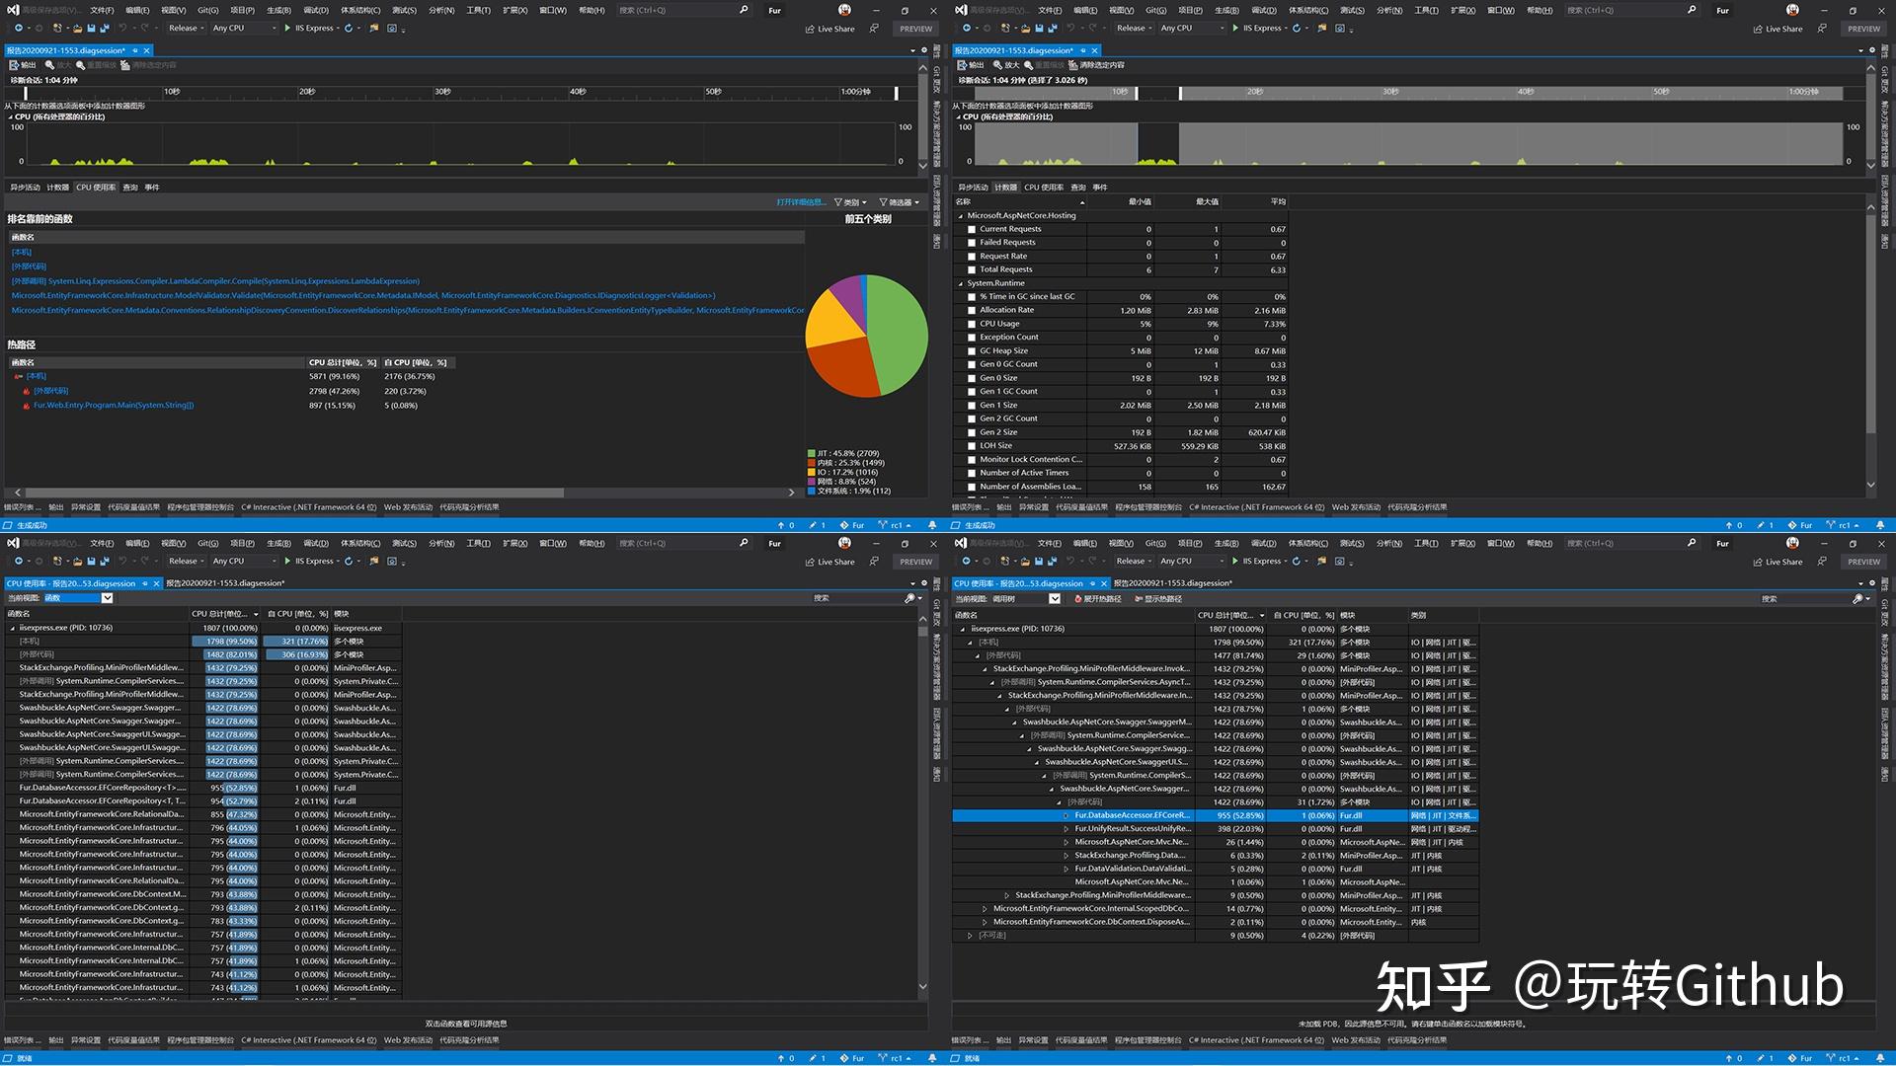Click Save All icon in bottom-left window toolbar
Screen dimensions: 1896x1066
[x=105, y=562]
